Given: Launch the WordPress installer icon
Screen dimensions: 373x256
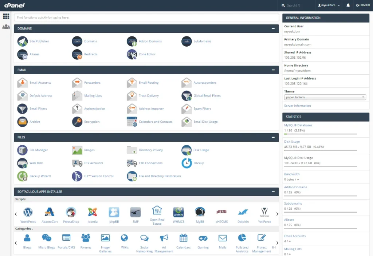Looking at the screenshot, I should (28, 212).
